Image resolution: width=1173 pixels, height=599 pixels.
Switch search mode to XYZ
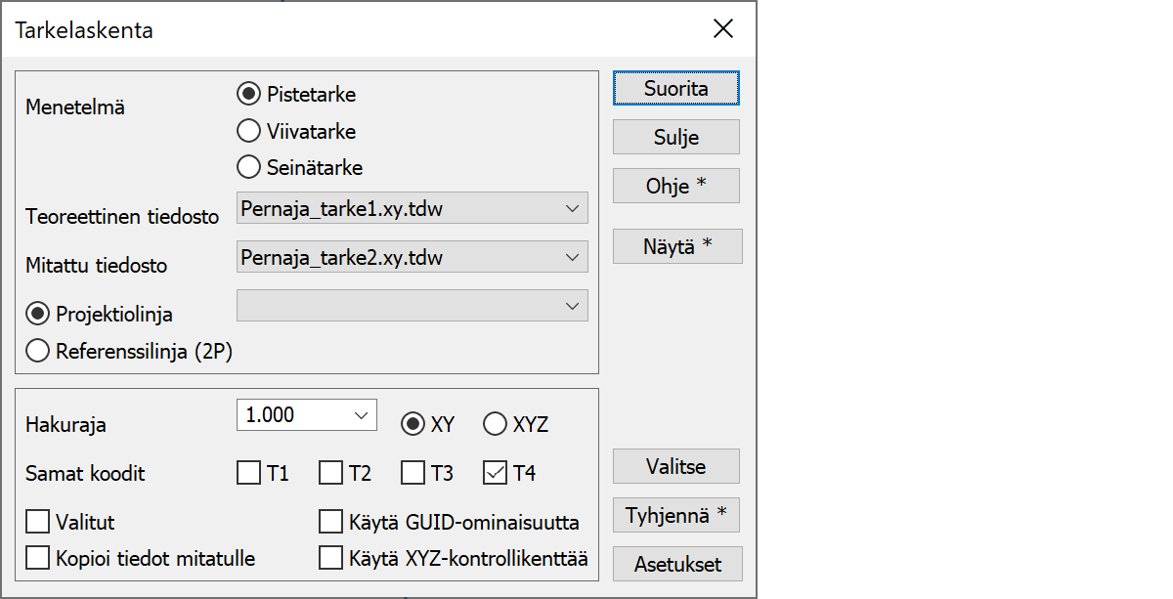[496, 424]
